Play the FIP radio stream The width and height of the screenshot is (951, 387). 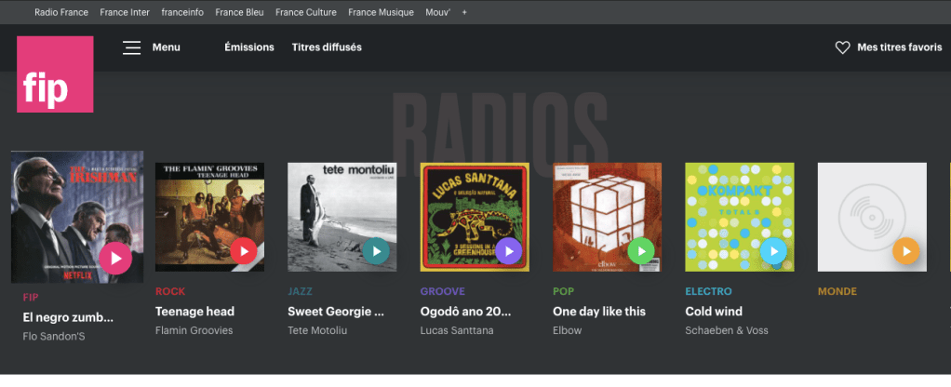[x=115, y=257]
